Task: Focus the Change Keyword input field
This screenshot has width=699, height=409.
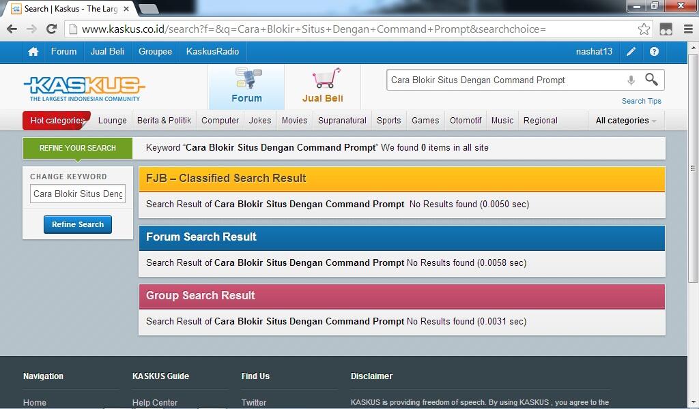Action: [78, 194]
